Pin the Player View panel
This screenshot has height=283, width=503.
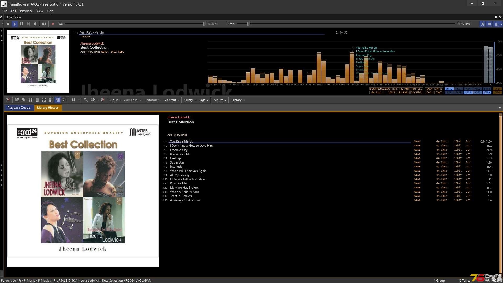click(496, 17)
